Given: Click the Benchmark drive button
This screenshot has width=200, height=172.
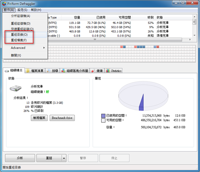Looking at the screenshot, I should 62,118.
